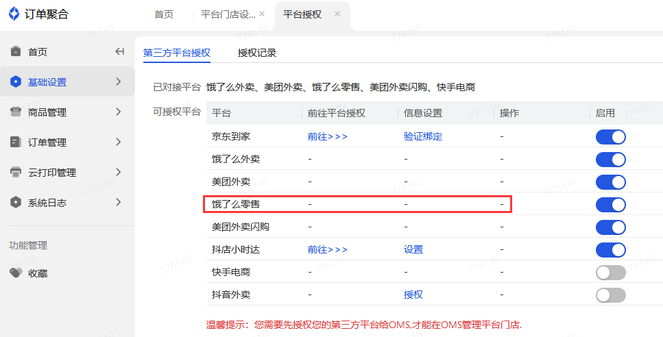Viewport: 663px width, 337px height.
Task: Click 验证绑定 link for 京东到家
Action: 423,136
